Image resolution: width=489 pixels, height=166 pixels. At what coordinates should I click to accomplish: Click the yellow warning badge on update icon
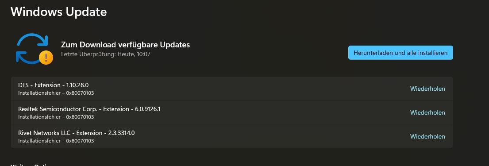pos(46,58)
